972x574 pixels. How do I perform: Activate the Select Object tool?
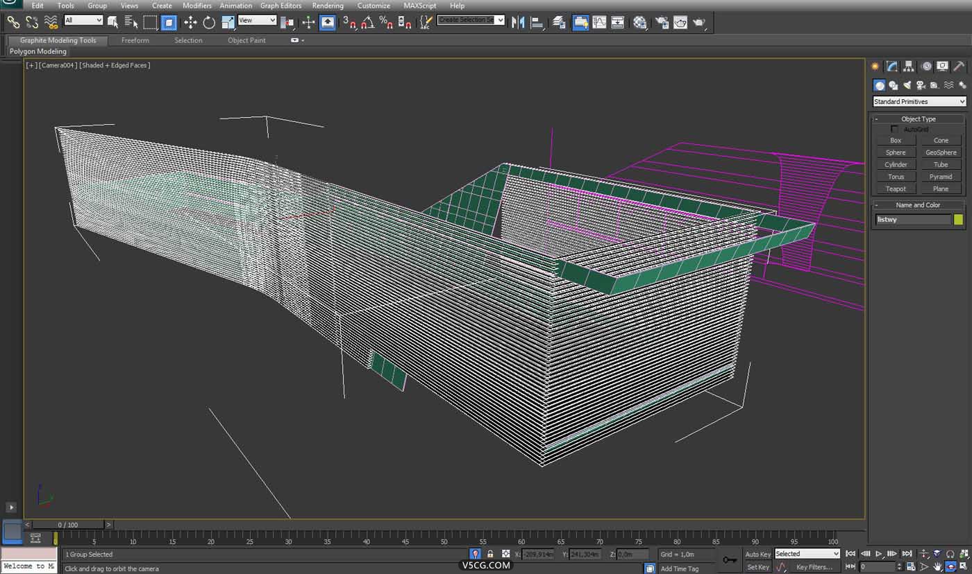[x=113, y=22]
